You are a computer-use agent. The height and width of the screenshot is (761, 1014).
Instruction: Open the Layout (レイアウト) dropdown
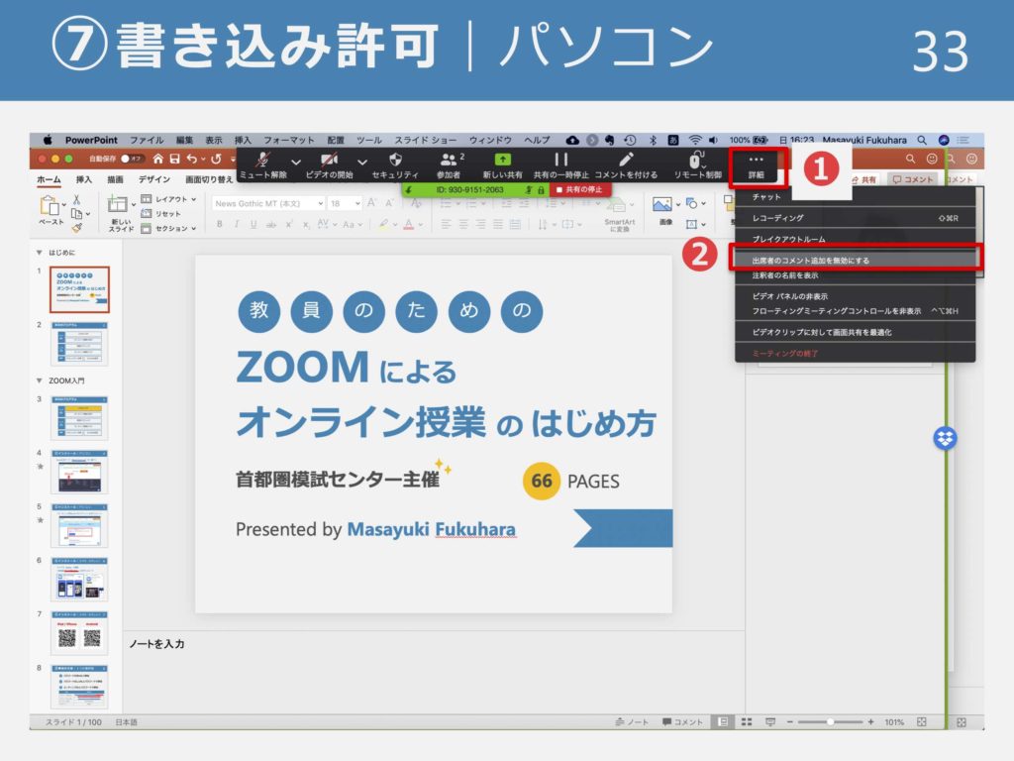pos(168,199)
